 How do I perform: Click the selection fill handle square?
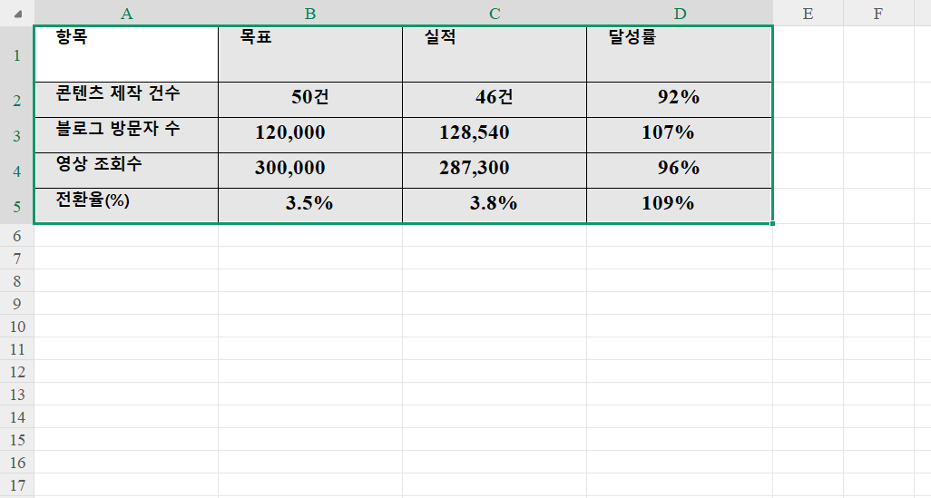point(772,224)
